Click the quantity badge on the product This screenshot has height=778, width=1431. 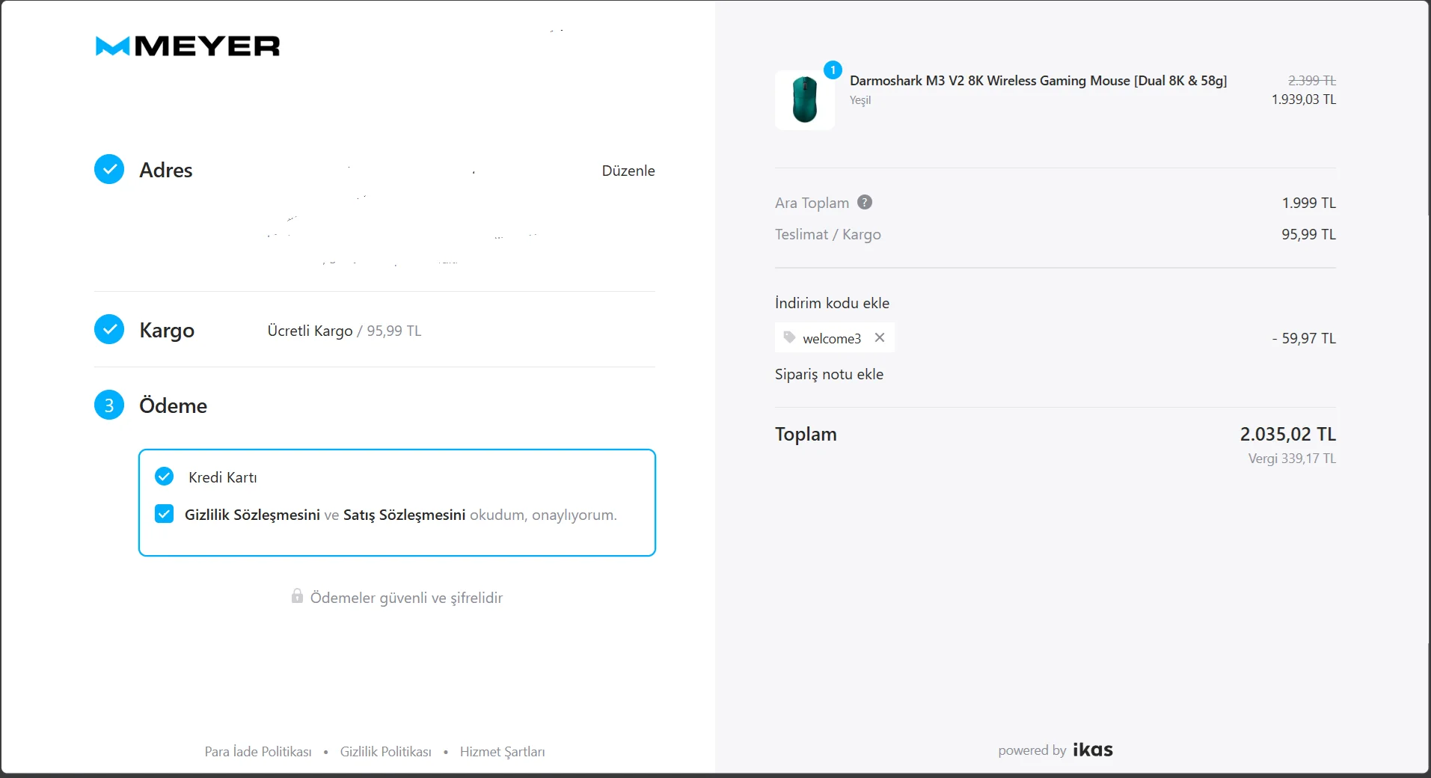pyautogui.click(x=833, y=70)
